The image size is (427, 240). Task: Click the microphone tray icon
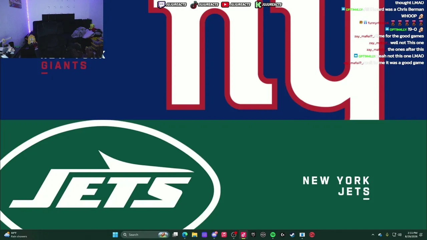click(x=387, y=235)
